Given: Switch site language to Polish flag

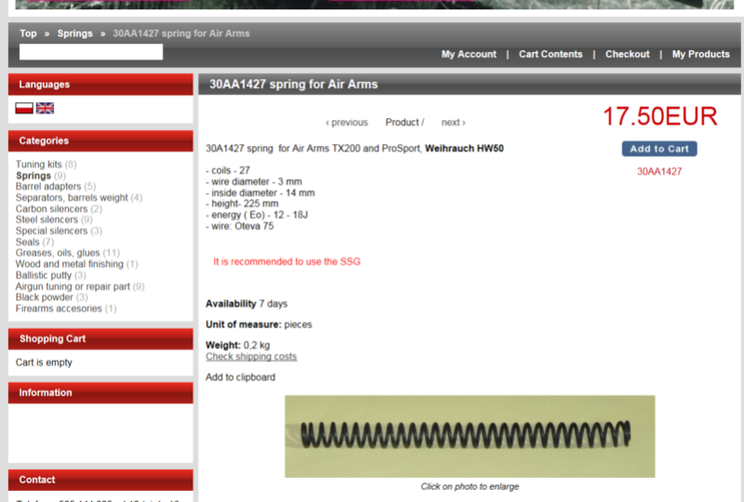Looking at the screenshot, I should [24, 108].
